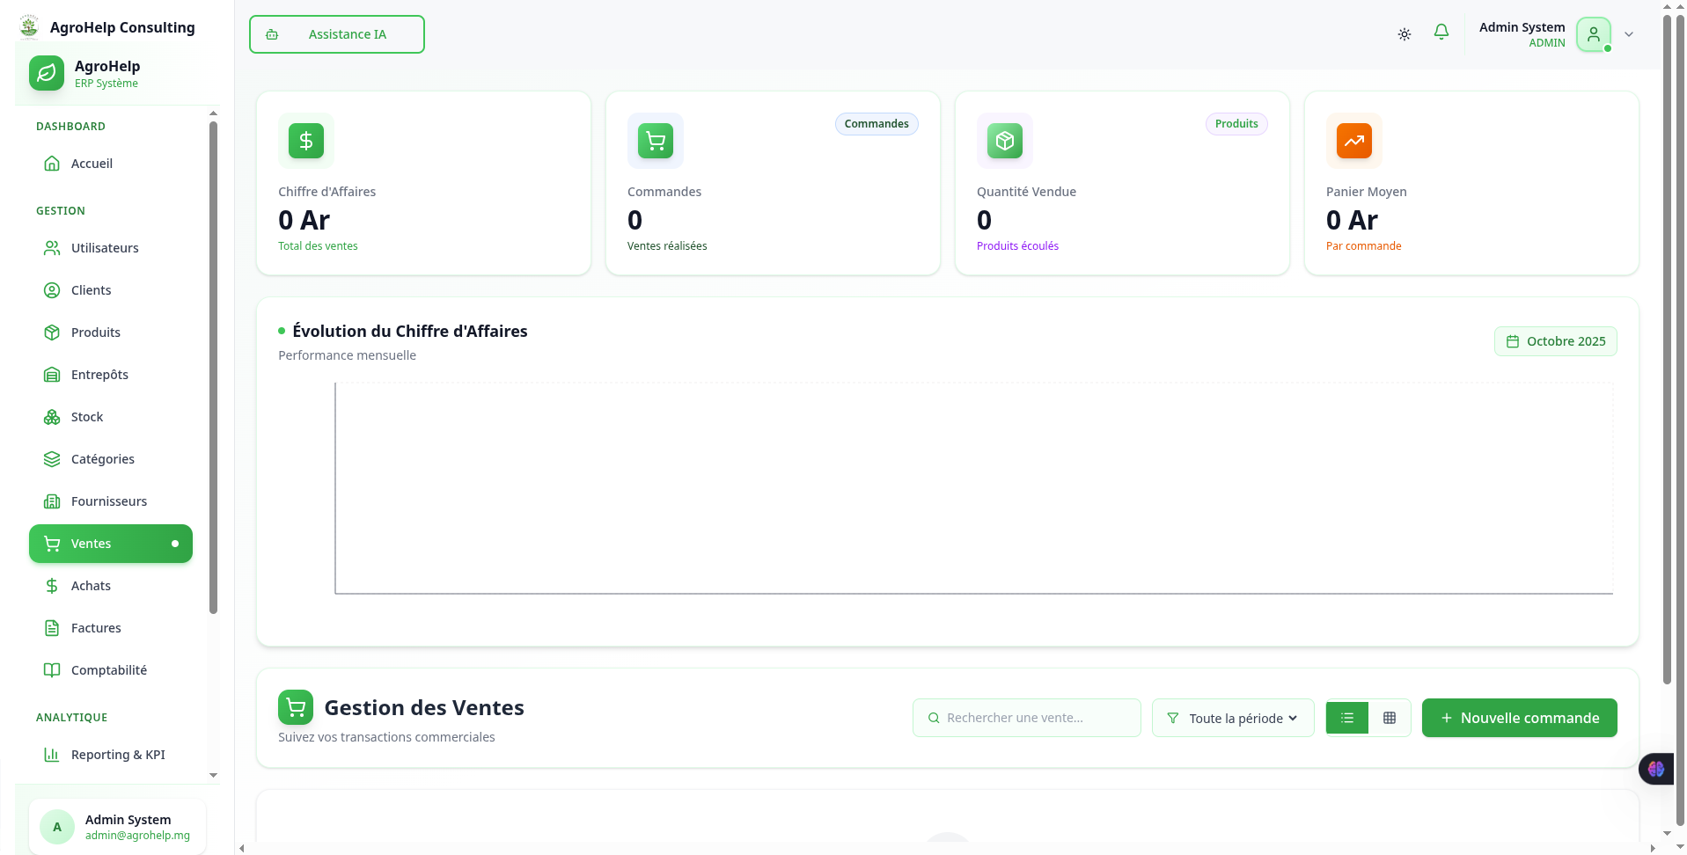Enable list view for Gestion des Ventes
1687x855 pixels.
(x=1346, y=718)
